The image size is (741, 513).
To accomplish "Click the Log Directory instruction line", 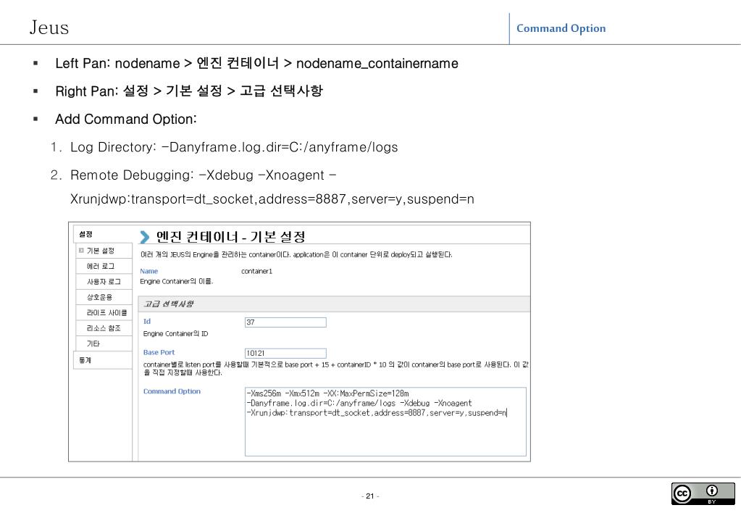I will click(234, 147).
